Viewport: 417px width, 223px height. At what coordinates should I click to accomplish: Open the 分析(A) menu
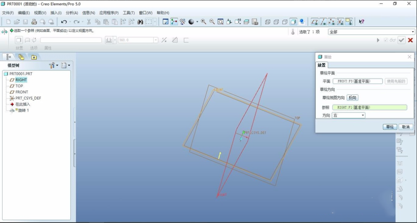coord(72,13)
